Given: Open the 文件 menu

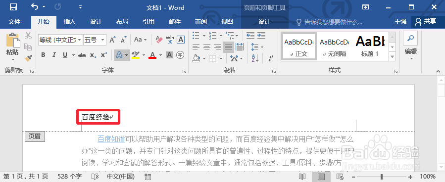Looking at the screenshot, I should point(14,22).
